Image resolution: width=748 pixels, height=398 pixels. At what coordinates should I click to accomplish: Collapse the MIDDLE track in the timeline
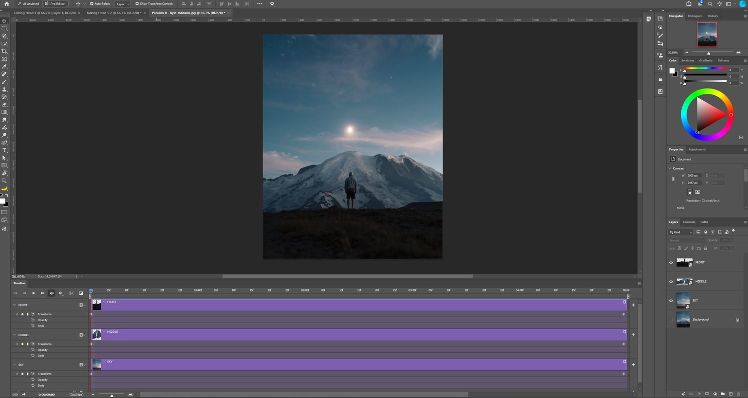pyautogui.click(x=14, y=335)
